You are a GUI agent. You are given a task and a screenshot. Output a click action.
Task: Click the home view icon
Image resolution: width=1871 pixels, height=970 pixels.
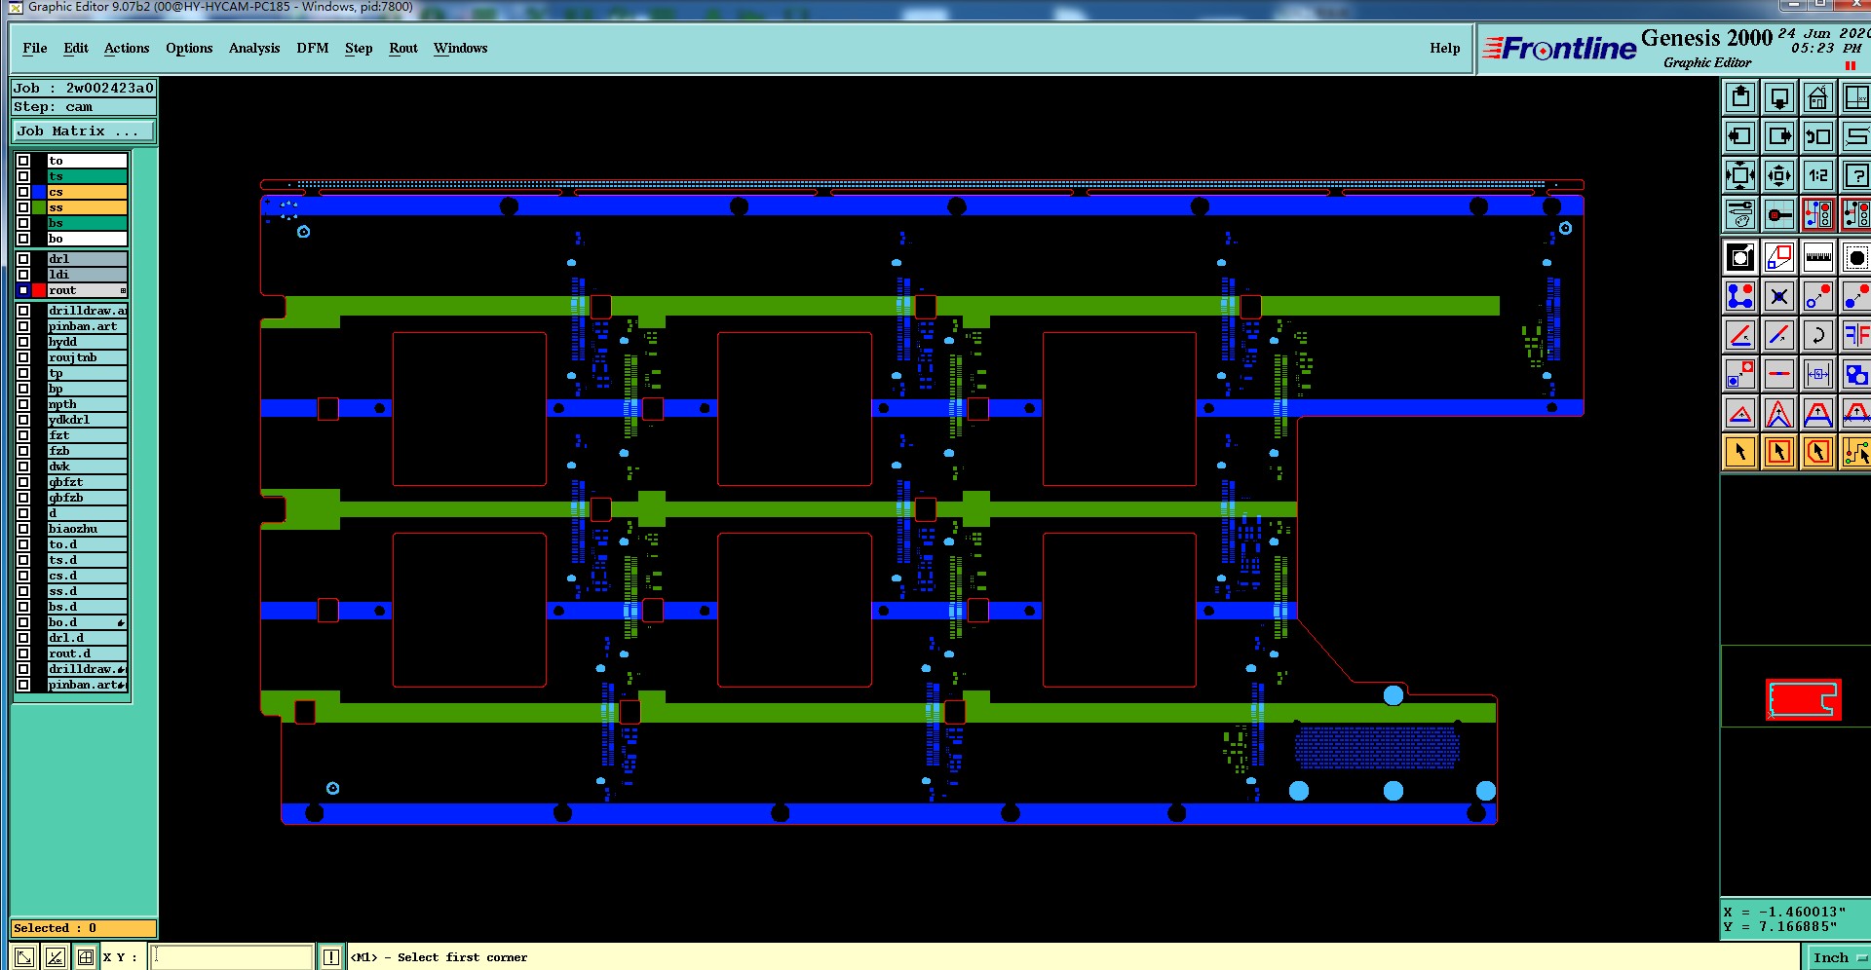point(1818,97)
